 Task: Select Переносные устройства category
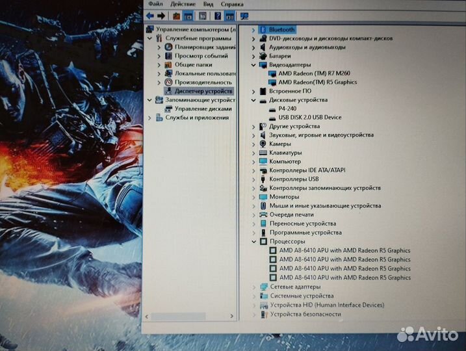click(303, 224)
